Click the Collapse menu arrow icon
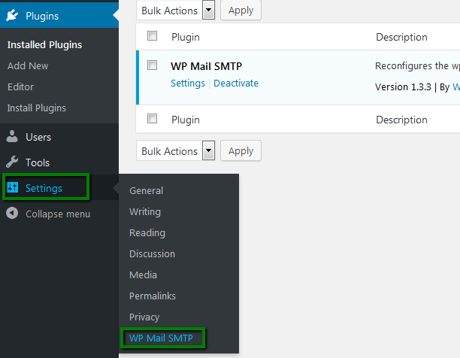460x358 pixels. click(x=12, y=214)
